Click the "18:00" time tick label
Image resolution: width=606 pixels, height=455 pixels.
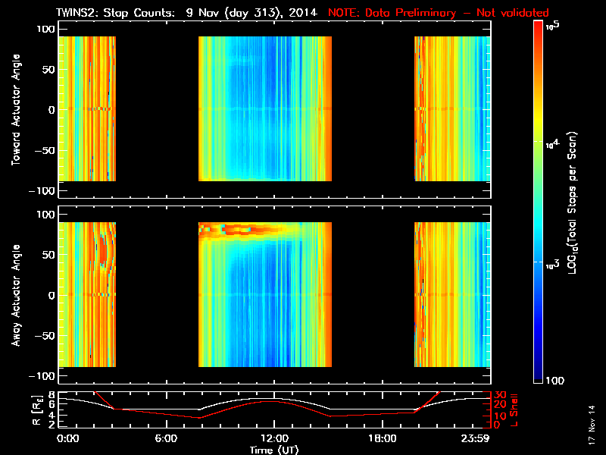point(383,439)
